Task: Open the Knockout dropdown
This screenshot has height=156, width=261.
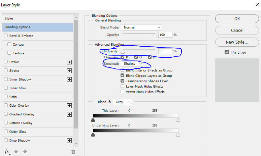Action: tap(132, 64)
